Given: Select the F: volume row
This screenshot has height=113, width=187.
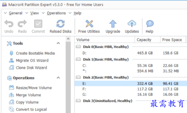Looking at the screenshot, I should click(x=131, y=89).
